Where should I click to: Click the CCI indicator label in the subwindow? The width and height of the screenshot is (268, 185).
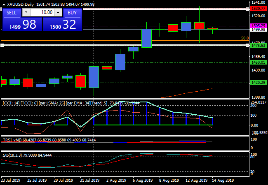pyautogui.click(x=9, y=103)
